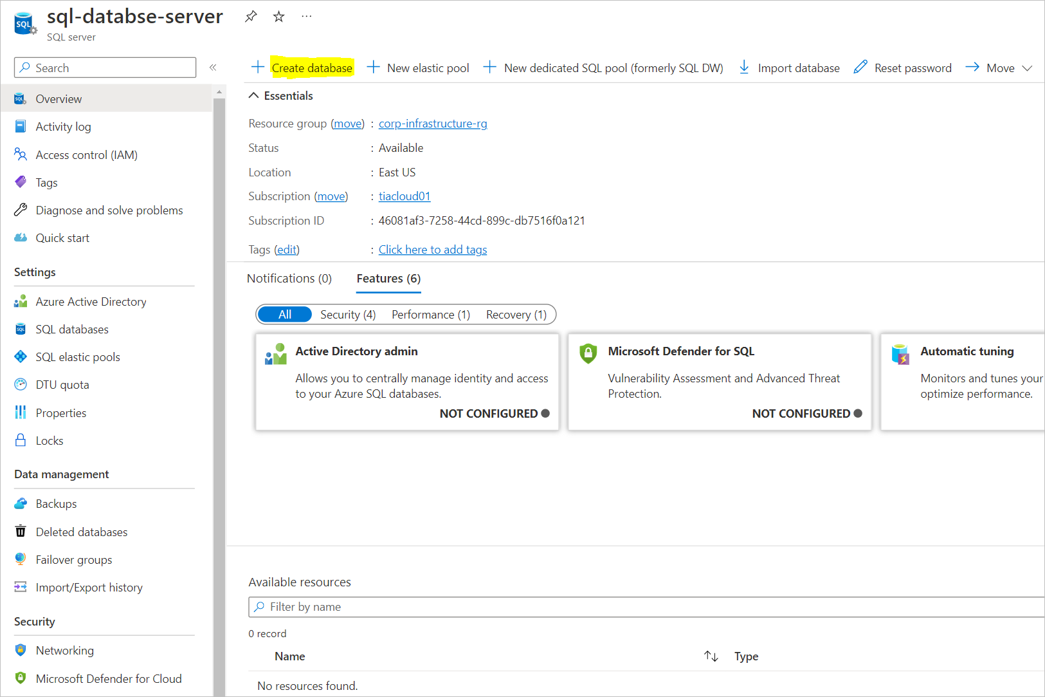Viewport: 1045px width, 697px height.
Task: Click the Name column header
Action: pos(290,656)
